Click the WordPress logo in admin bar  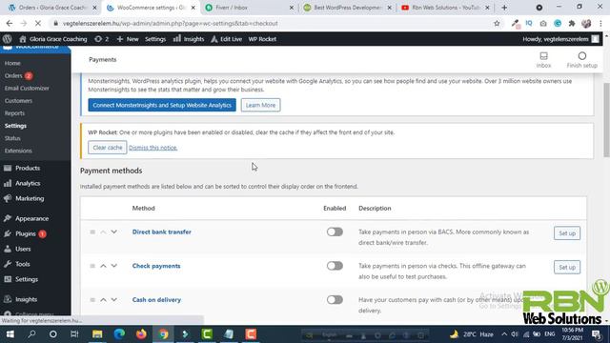click(x=7, y=39)
